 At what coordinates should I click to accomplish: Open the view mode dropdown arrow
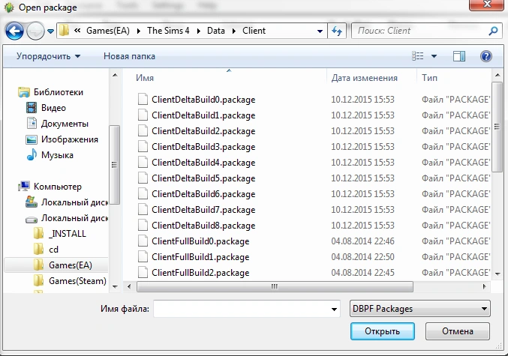[434, 56]
